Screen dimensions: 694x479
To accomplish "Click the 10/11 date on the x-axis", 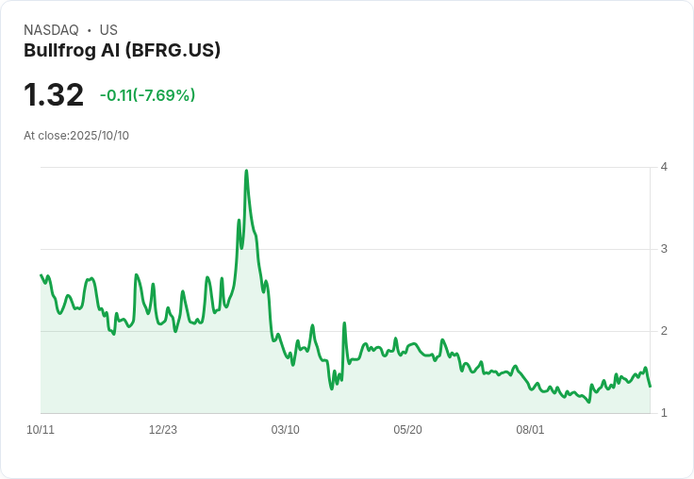I will (41, 430).
